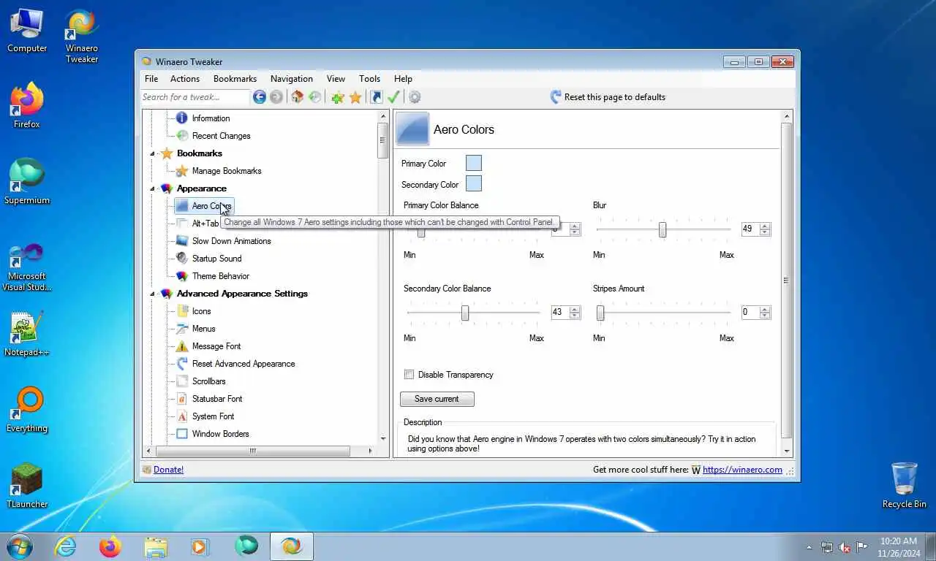Click the grayed Forward navigation arrow

pyautogui.click(x=276, y=97)
